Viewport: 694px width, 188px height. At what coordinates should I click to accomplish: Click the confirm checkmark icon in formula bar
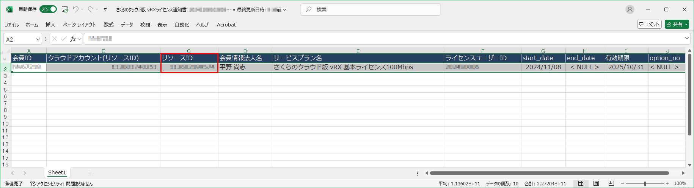(x=63, y=39)
